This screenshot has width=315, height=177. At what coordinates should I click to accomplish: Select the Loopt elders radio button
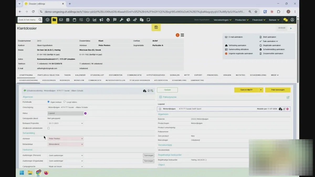click(x=64, y=102)
